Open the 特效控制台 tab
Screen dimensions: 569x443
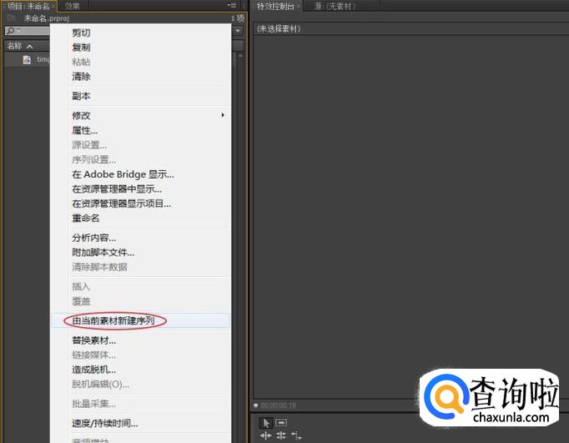275,6
